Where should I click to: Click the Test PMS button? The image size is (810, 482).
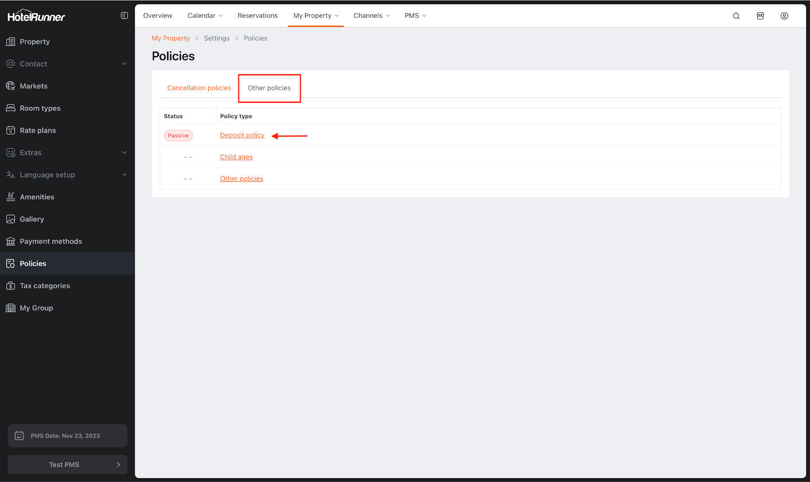point(67,464)
